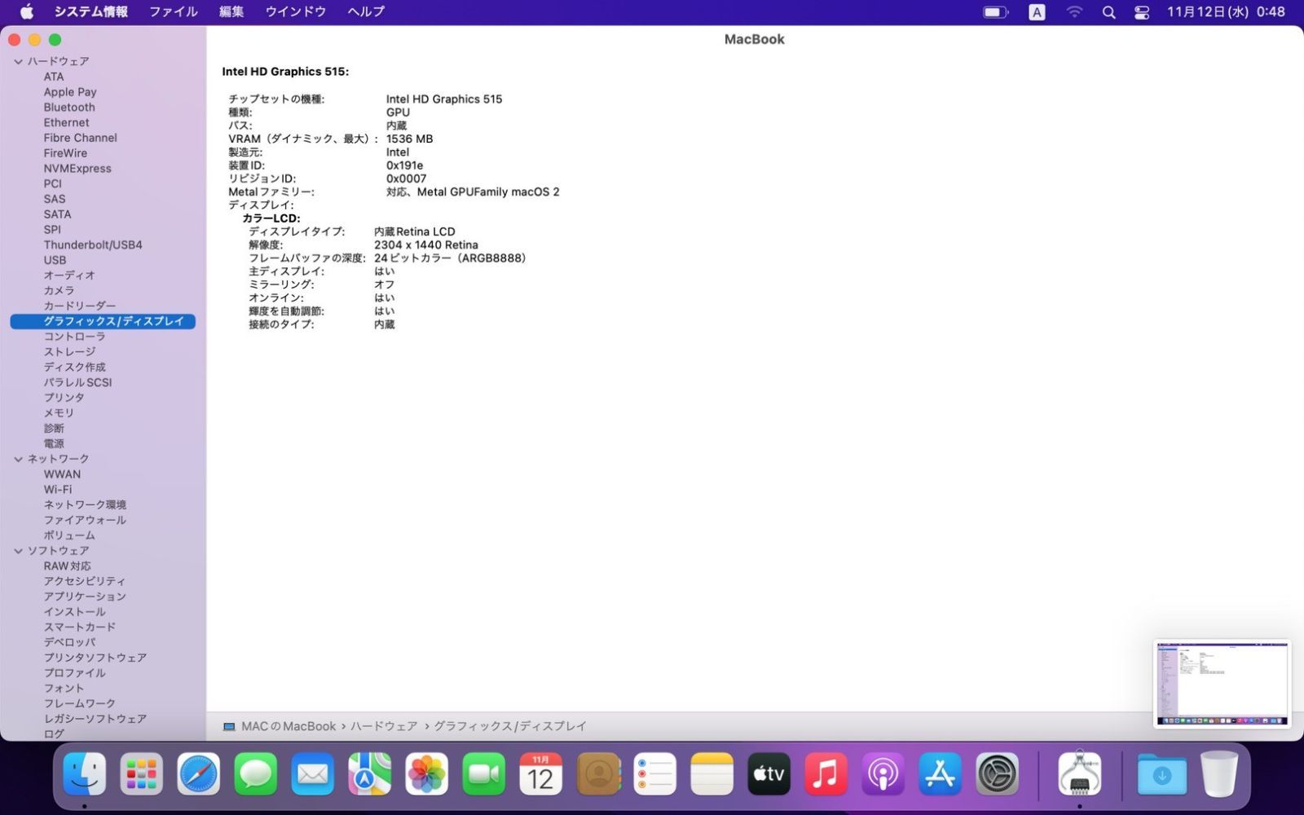Collapse the ネットワーク section
The image size is (1304, 815).
pyautogui.click(x=18, y=458)
